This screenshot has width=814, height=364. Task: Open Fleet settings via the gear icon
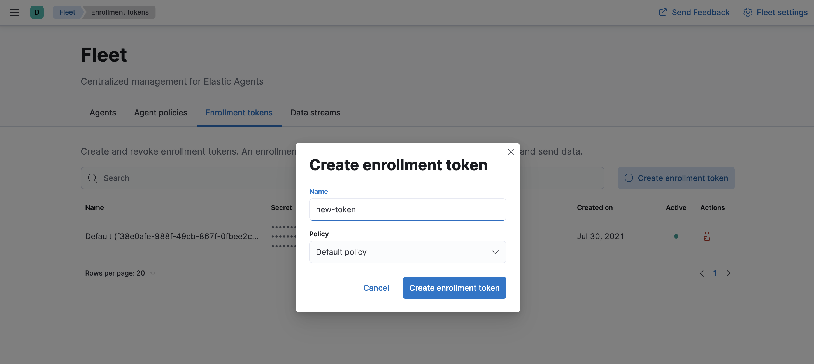pyautogui.click(x=748, y=12)
